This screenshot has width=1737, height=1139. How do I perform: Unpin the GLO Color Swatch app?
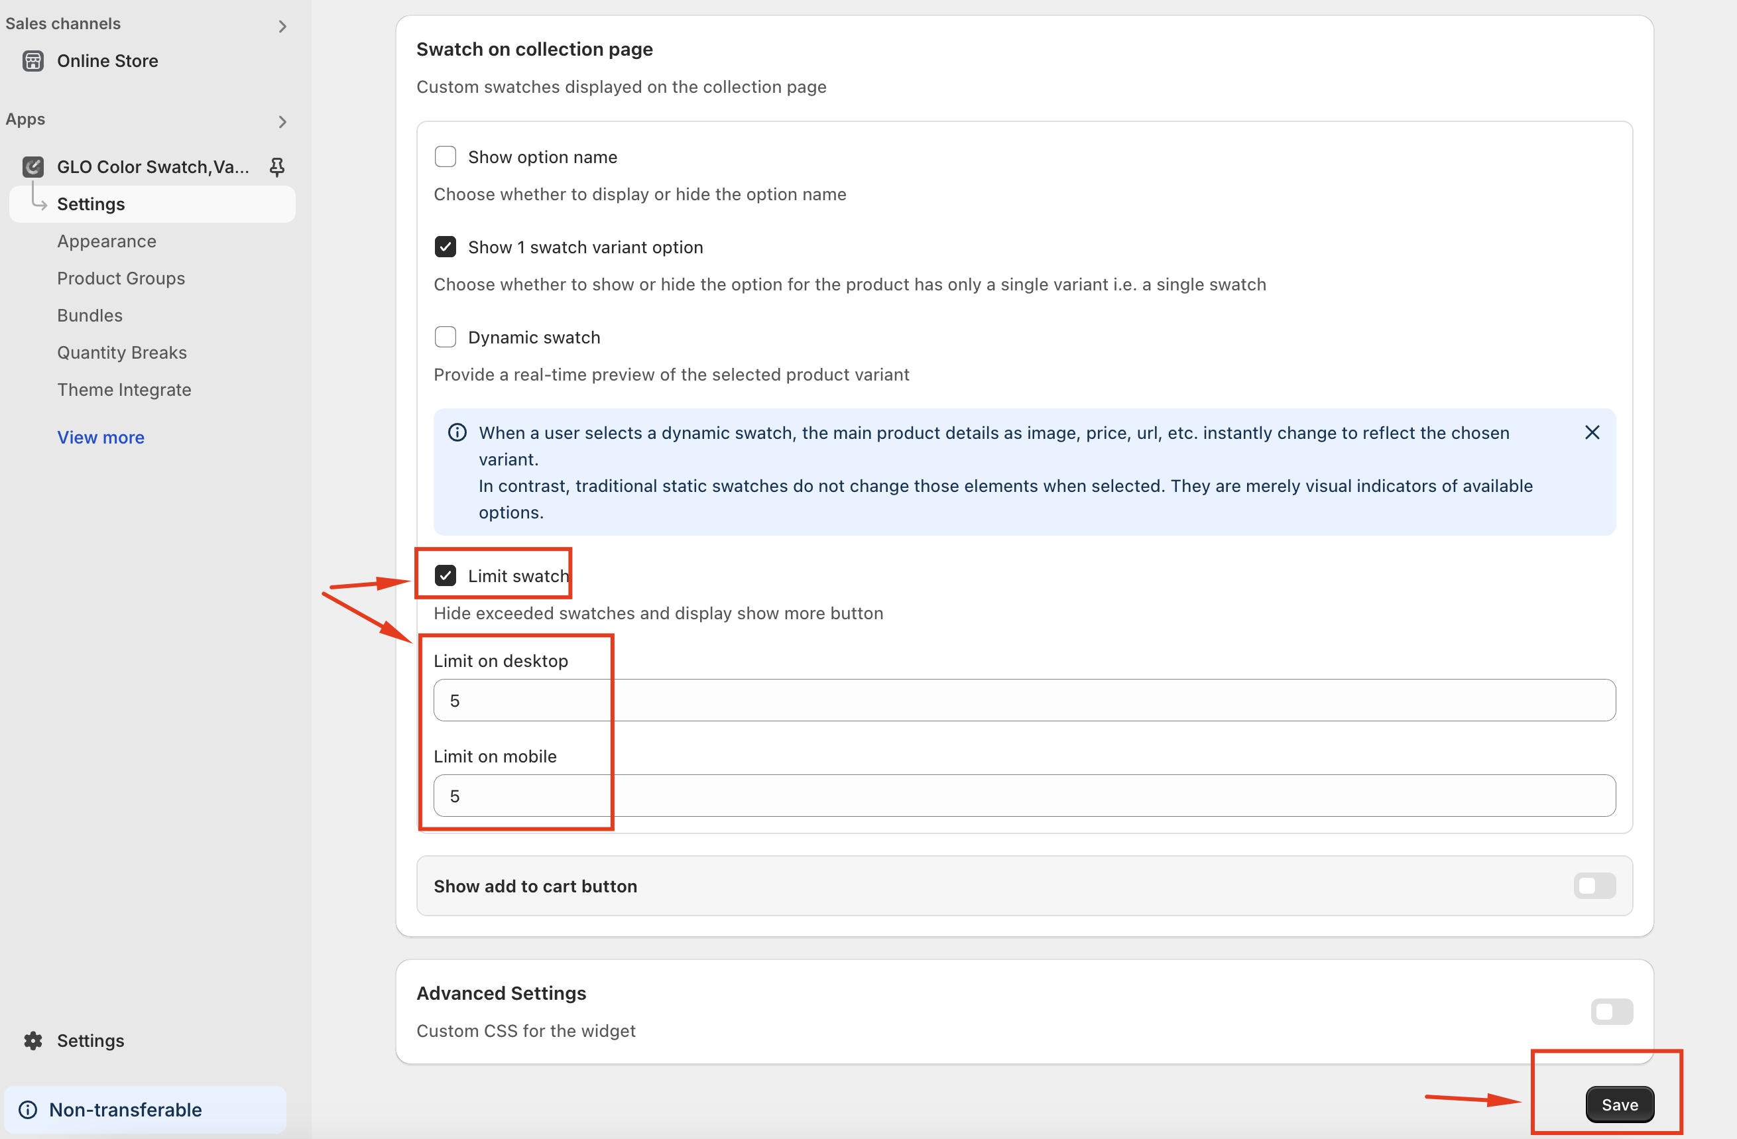tap(276, 166)
